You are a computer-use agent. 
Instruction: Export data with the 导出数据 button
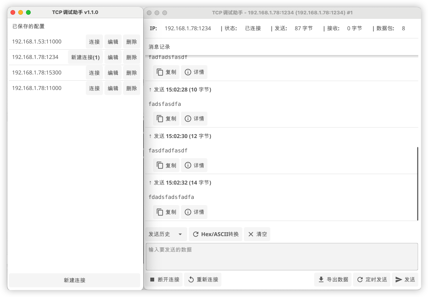(x=333, y=280)
